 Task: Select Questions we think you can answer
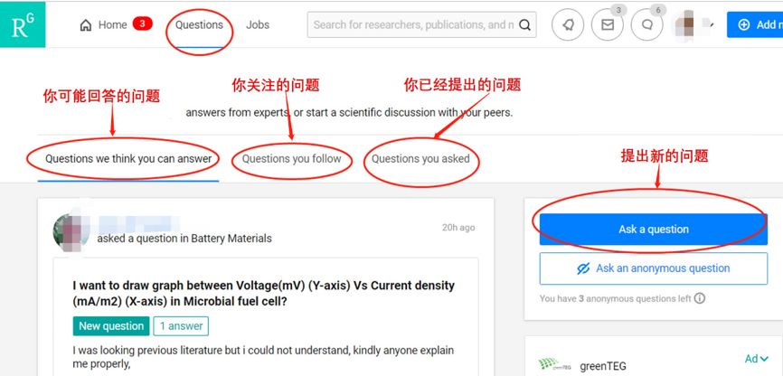point(128,159)
